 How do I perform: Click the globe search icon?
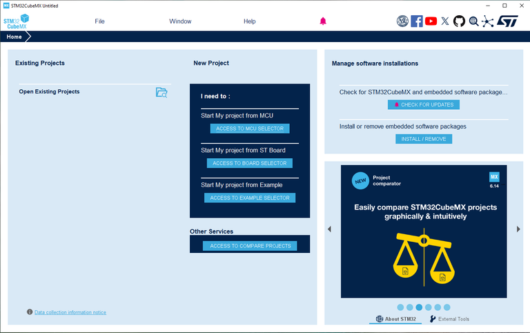[x=473, y=21]
